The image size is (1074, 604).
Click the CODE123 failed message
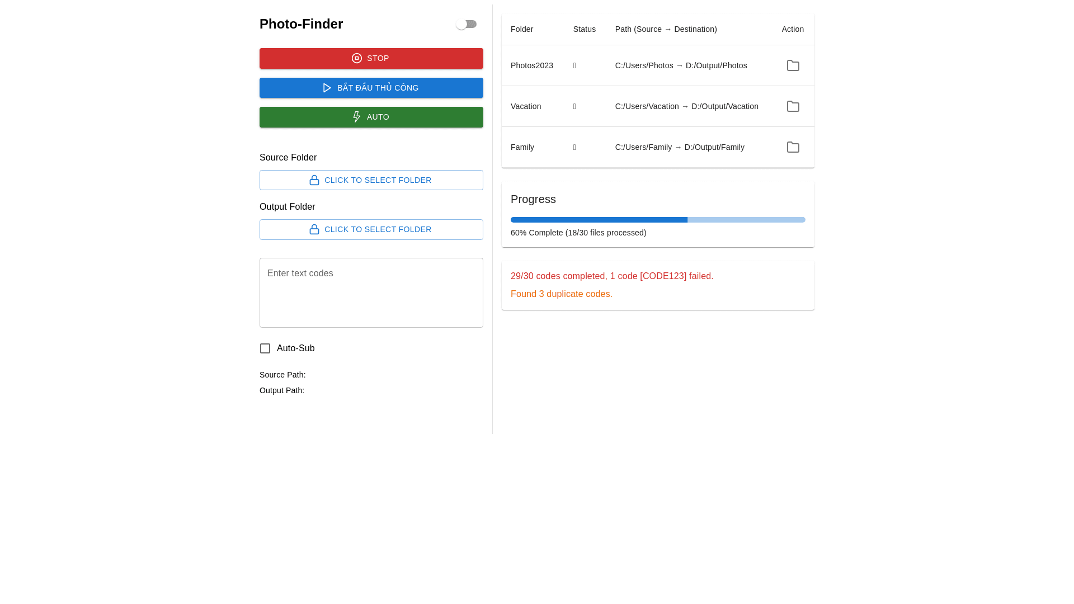611,276
